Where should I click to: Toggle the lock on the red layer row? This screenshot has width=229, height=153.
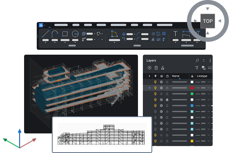(x=167, y=88)
